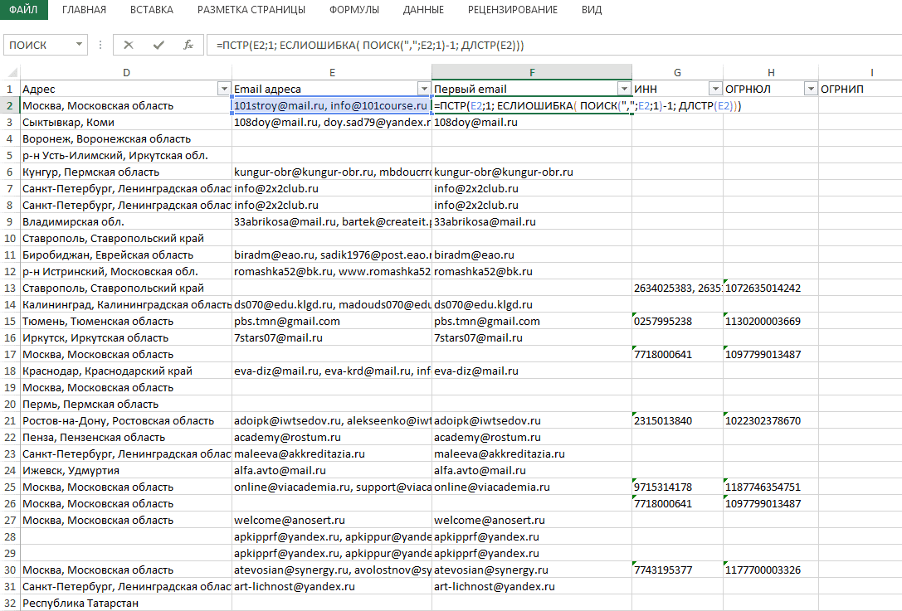Open Insert Function fx dialog
The image size is (902, 611).
coord(188,45)
